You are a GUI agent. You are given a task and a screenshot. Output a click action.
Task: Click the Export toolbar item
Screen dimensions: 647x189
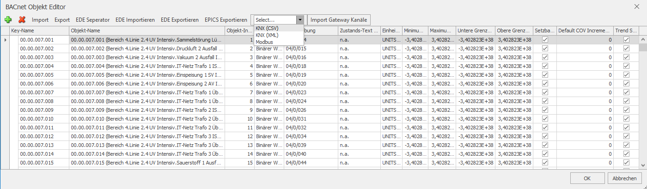click(x=62, y=20)
